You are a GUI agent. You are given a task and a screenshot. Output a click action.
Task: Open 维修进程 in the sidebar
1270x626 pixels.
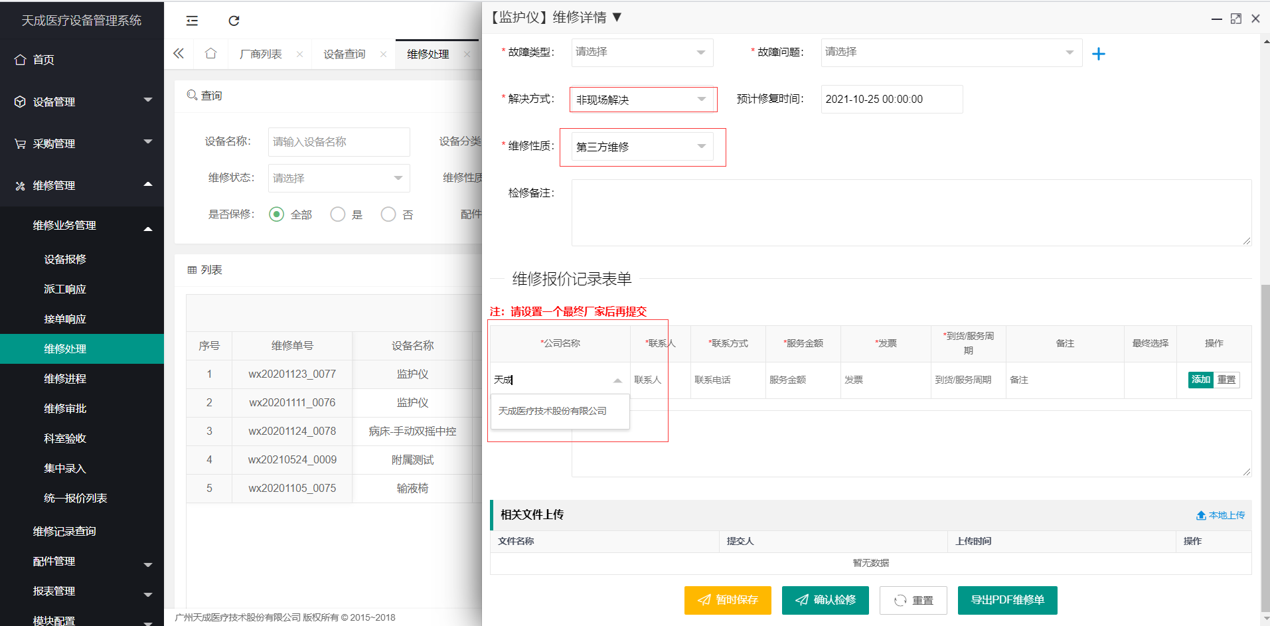(x=65, y=378)
